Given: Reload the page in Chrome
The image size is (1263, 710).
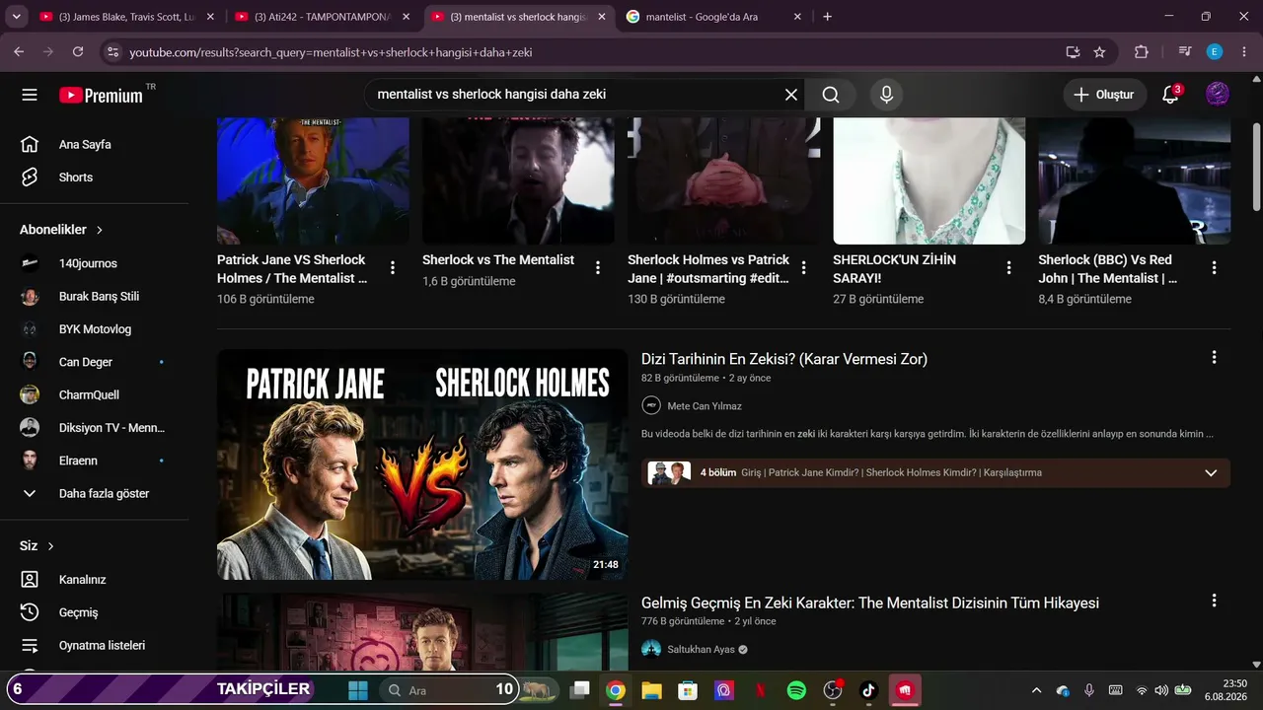Looking at the screenshot, I should point(78,51).
